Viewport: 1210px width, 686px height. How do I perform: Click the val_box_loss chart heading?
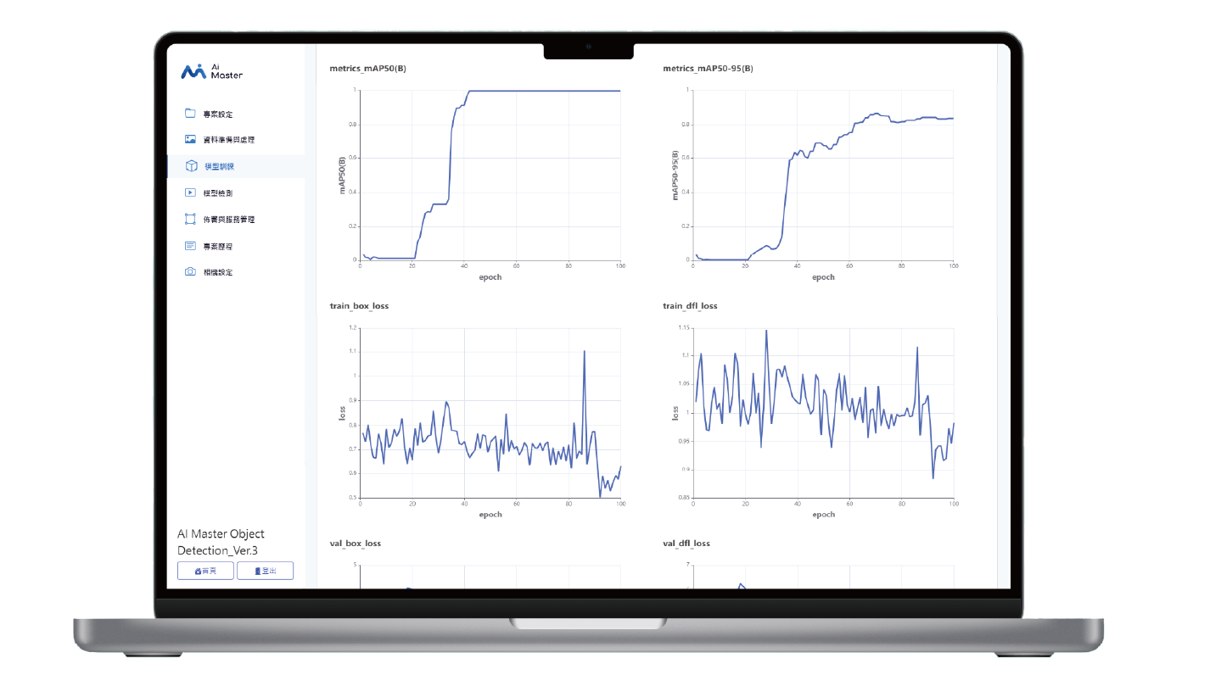[x=356, y=543]
